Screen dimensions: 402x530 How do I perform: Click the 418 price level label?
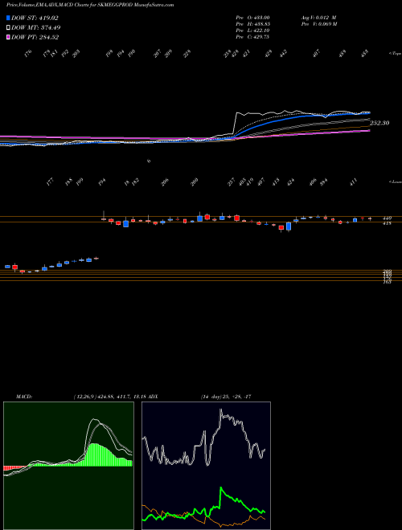pos(388,223)
